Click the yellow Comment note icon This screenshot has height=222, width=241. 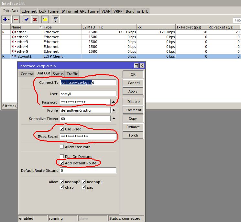[x=45, y=19]
